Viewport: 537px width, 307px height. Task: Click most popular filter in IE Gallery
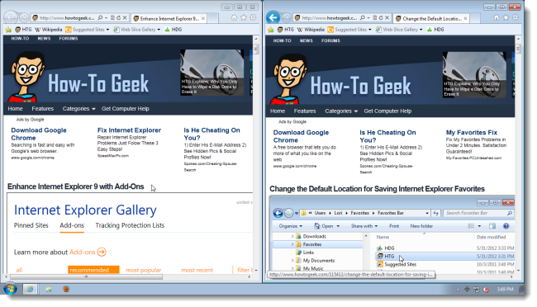point(144,271)
